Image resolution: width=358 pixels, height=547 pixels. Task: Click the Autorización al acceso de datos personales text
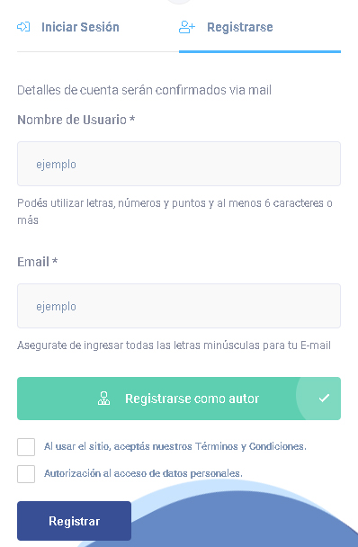coord(143,473)
